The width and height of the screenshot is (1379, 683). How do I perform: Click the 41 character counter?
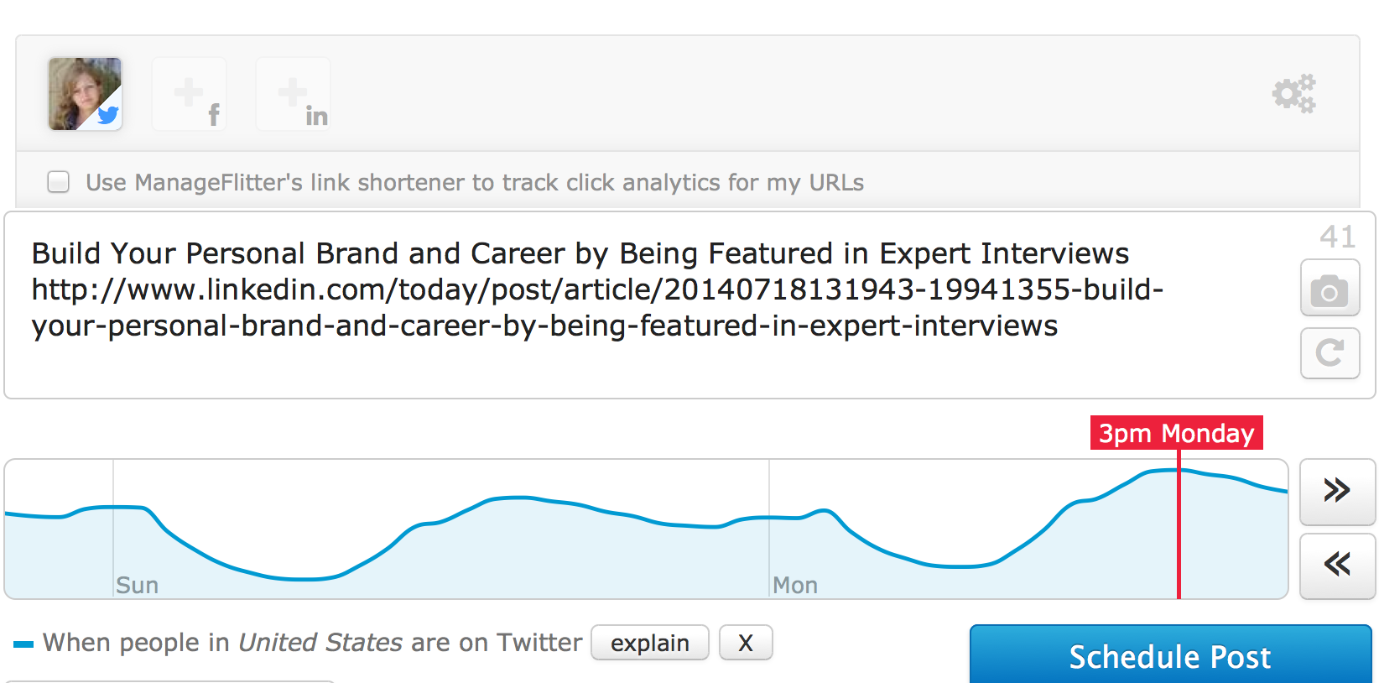tap(1337, 237)
